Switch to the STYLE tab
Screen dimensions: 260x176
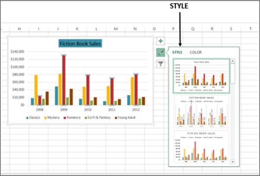[177, 52]
